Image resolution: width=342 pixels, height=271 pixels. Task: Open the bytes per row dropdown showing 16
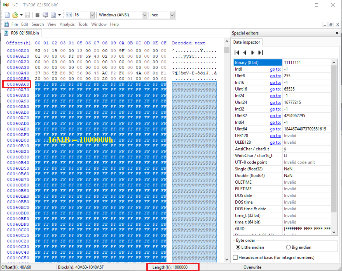click(x=92, y=15)
